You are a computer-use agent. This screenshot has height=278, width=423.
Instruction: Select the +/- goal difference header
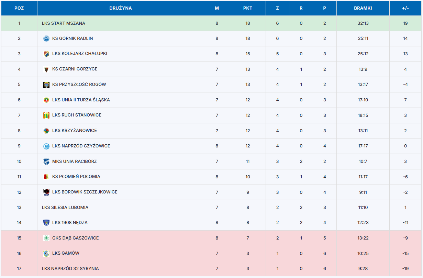[405, 8]
